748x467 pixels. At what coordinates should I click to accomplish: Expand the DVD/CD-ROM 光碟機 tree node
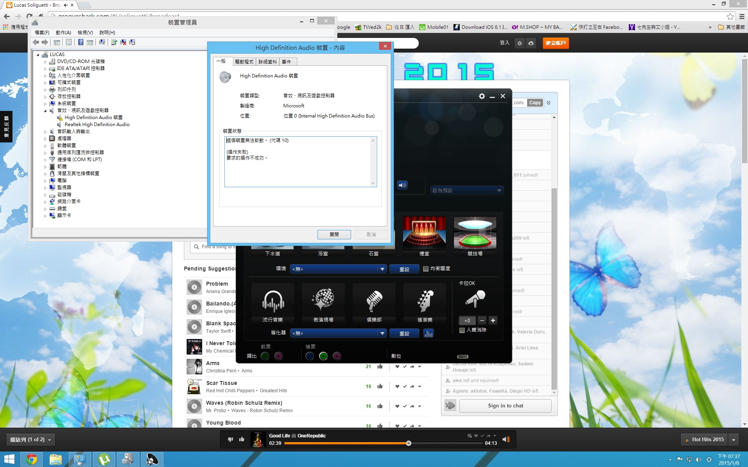pos(45,61)
